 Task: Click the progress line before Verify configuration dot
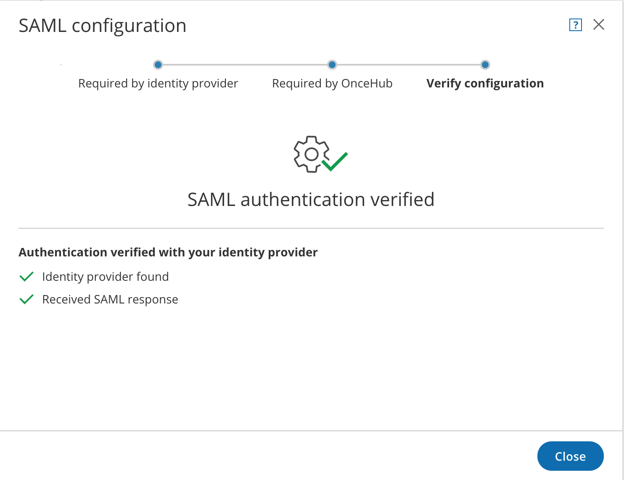coord(409,65)
